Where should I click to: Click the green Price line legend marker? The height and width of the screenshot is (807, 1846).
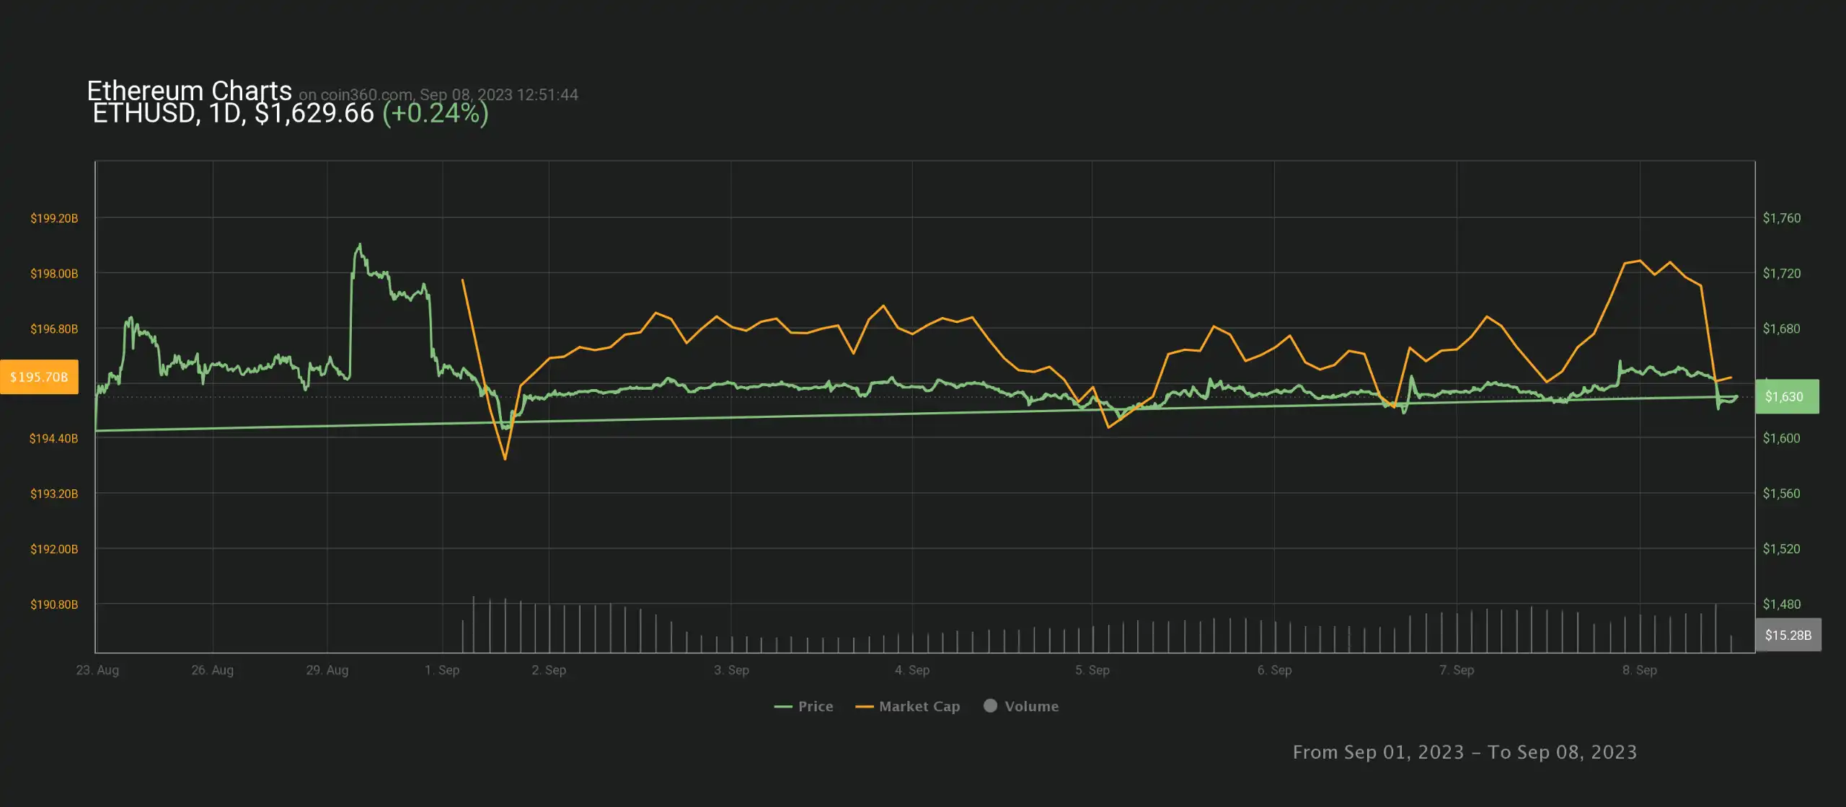tap(783, 707)
